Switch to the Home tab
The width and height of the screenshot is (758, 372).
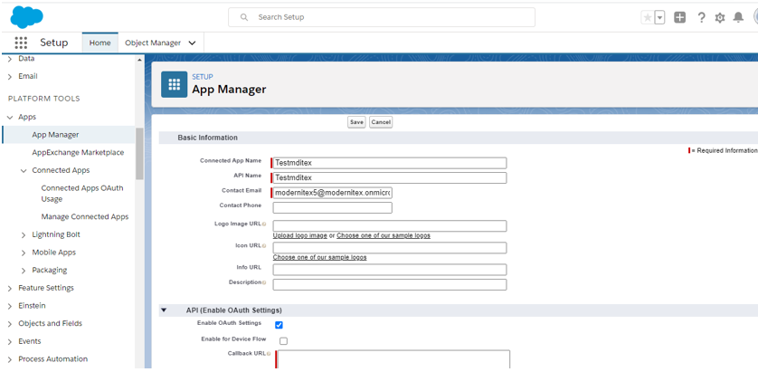point(100,43)
